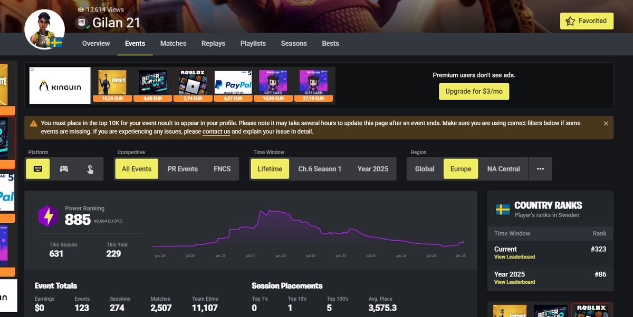Click the Matches 2,507 value
The width and height of the screenshot is (633, 317).
click(161, 308)
